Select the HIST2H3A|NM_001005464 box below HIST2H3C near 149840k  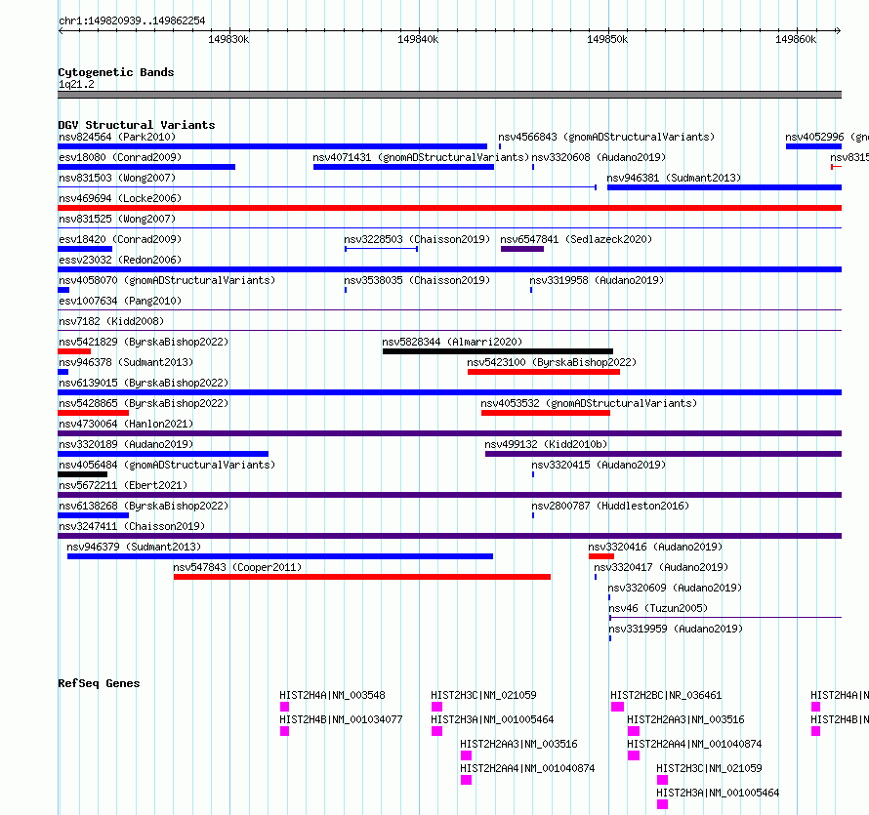click(x=436, y=731)
